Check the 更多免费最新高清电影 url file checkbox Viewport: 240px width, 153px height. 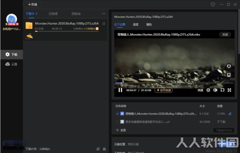pos(117,122)
